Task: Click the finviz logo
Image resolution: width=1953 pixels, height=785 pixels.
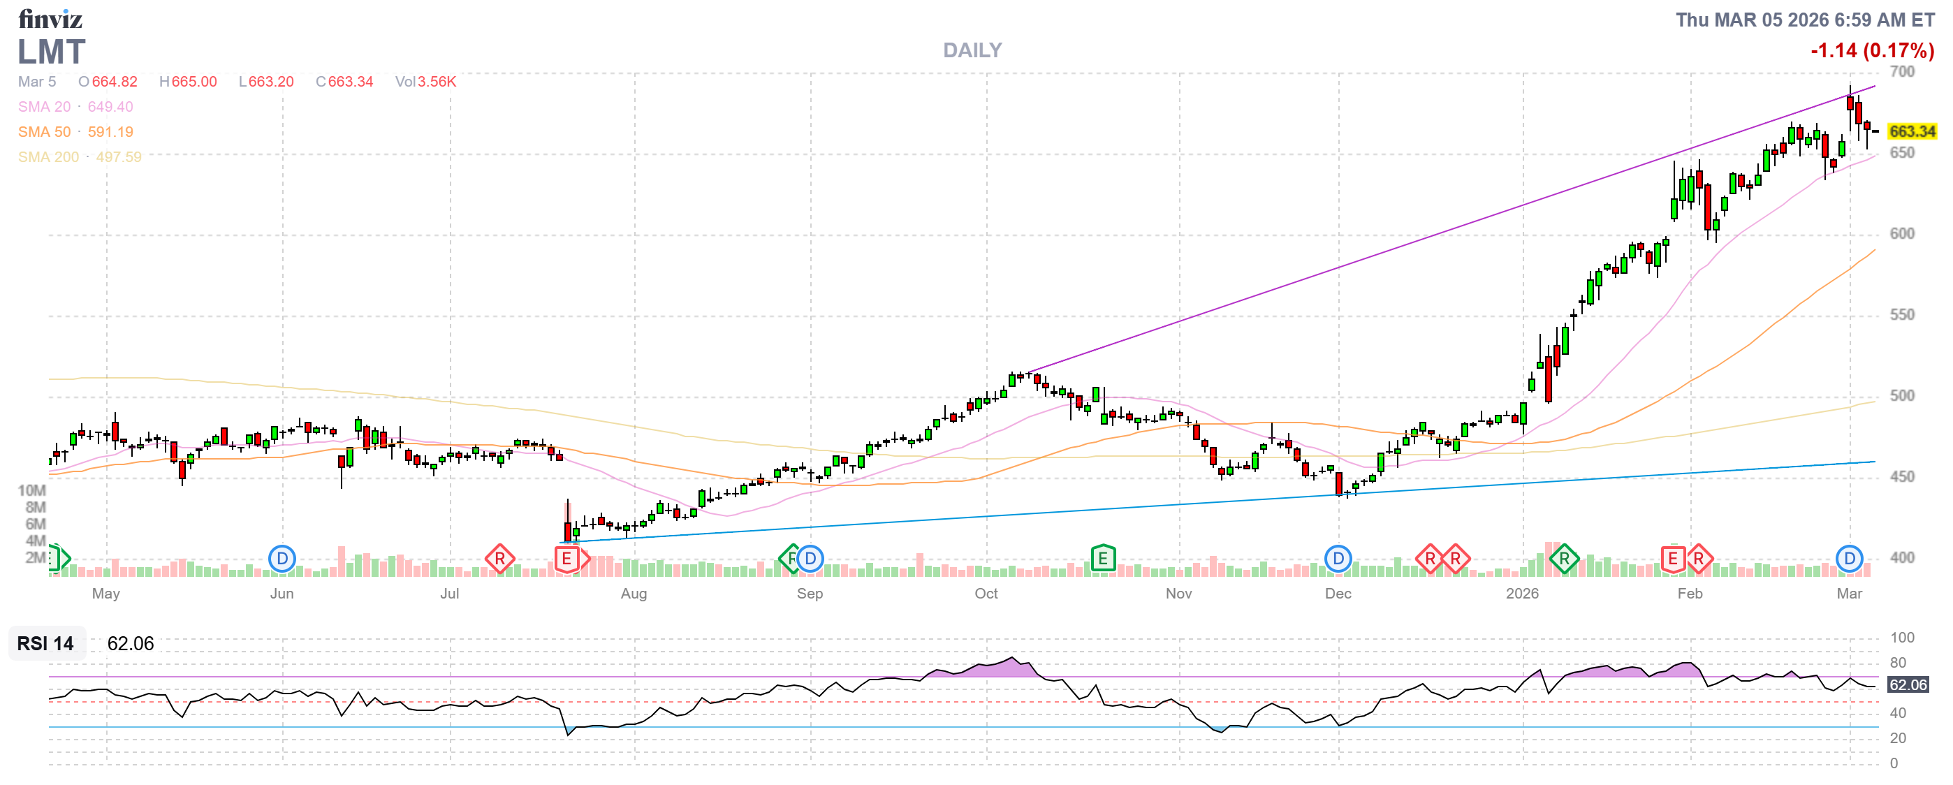Action: (x=50, y=18)
